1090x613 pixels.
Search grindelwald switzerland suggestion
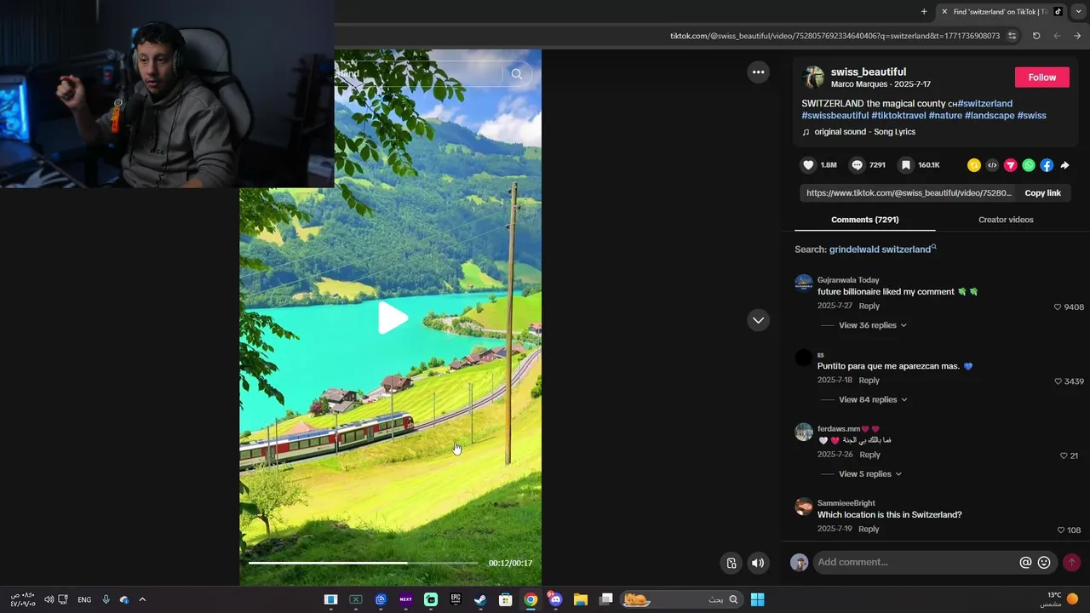(880, 249)
